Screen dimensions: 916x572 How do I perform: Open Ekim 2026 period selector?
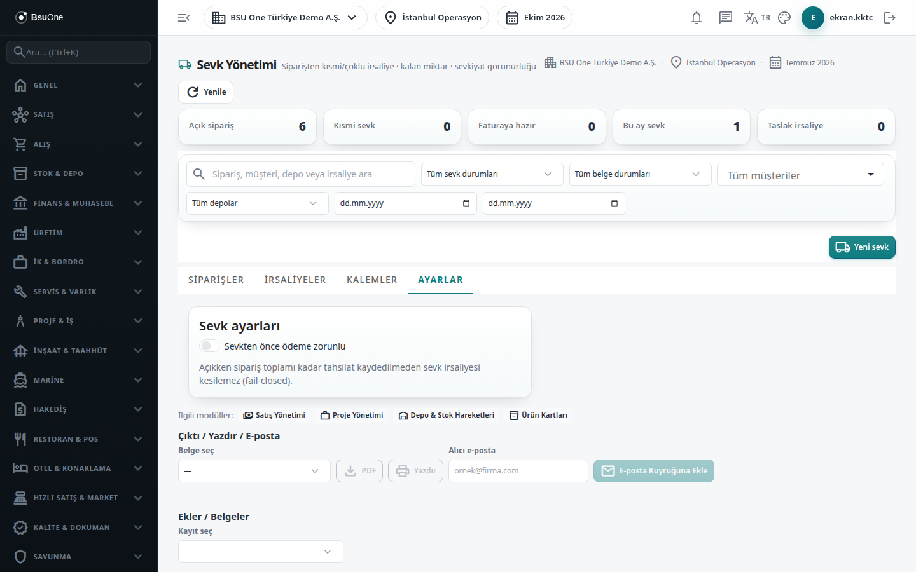(534, 18)
